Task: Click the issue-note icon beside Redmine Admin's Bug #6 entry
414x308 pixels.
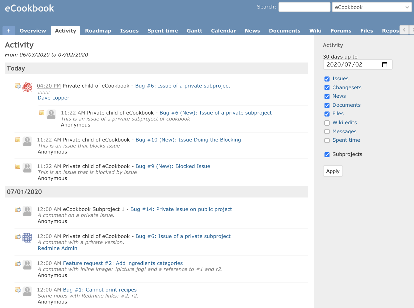Action: tap(18, 236)
